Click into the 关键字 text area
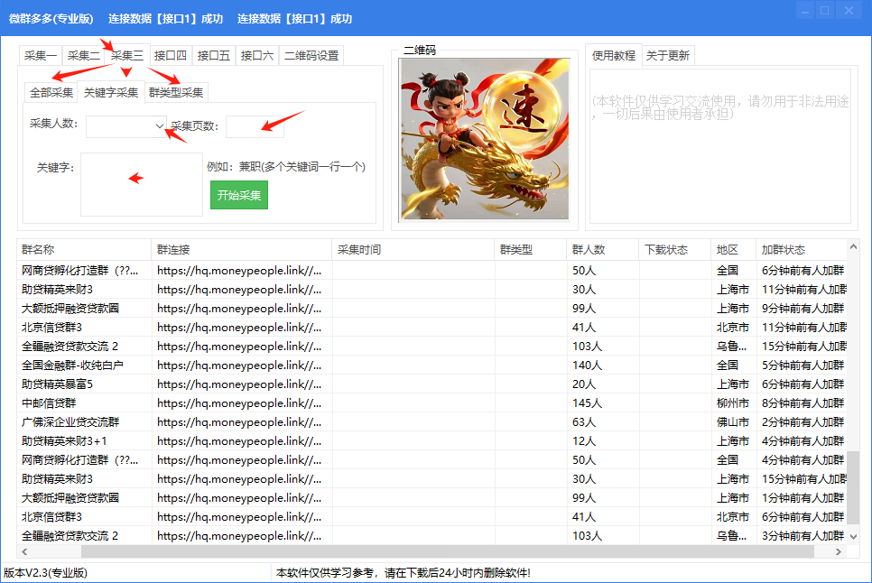Screen dimensions: 872x583 141,184
